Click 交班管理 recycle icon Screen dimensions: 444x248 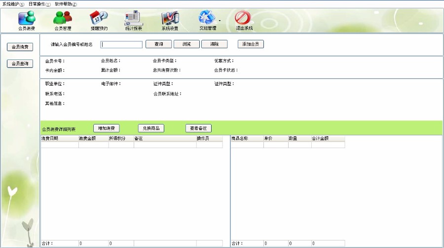[x=207, y=20]
